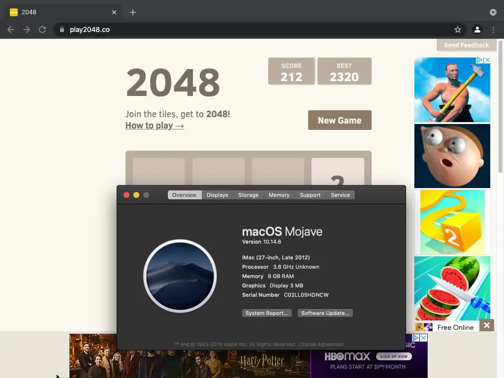Click the BEST 2320 box
Viewport: 504px width, 378px height.
pos(344,71)
